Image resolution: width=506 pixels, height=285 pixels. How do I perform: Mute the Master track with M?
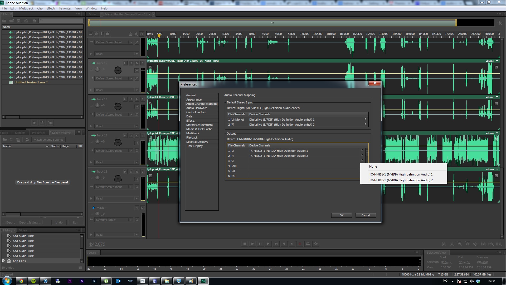[x=137, y=208]
